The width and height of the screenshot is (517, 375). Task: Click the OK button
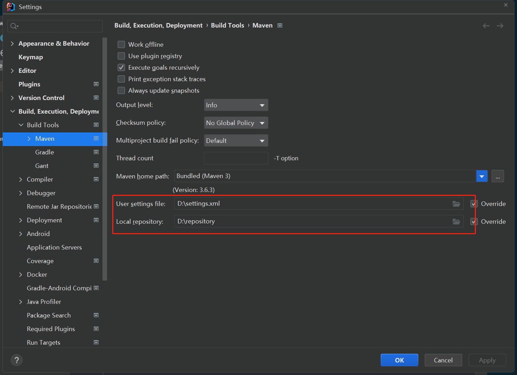point(399,360)
